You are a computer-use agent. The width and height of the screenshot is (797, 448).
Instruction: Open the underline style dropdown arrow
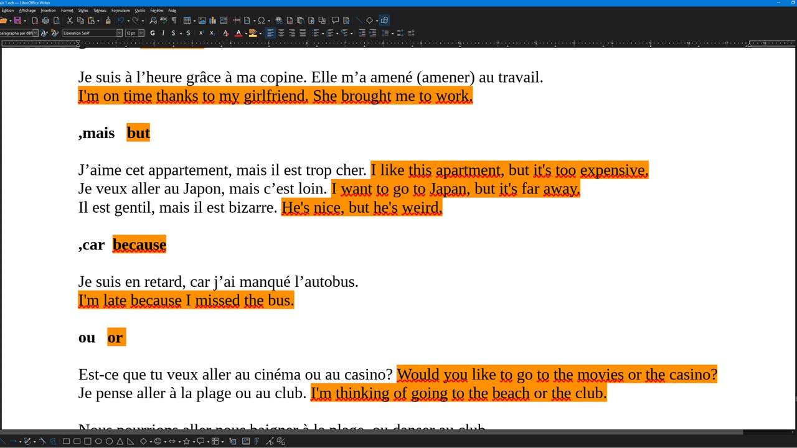(181, 33)
